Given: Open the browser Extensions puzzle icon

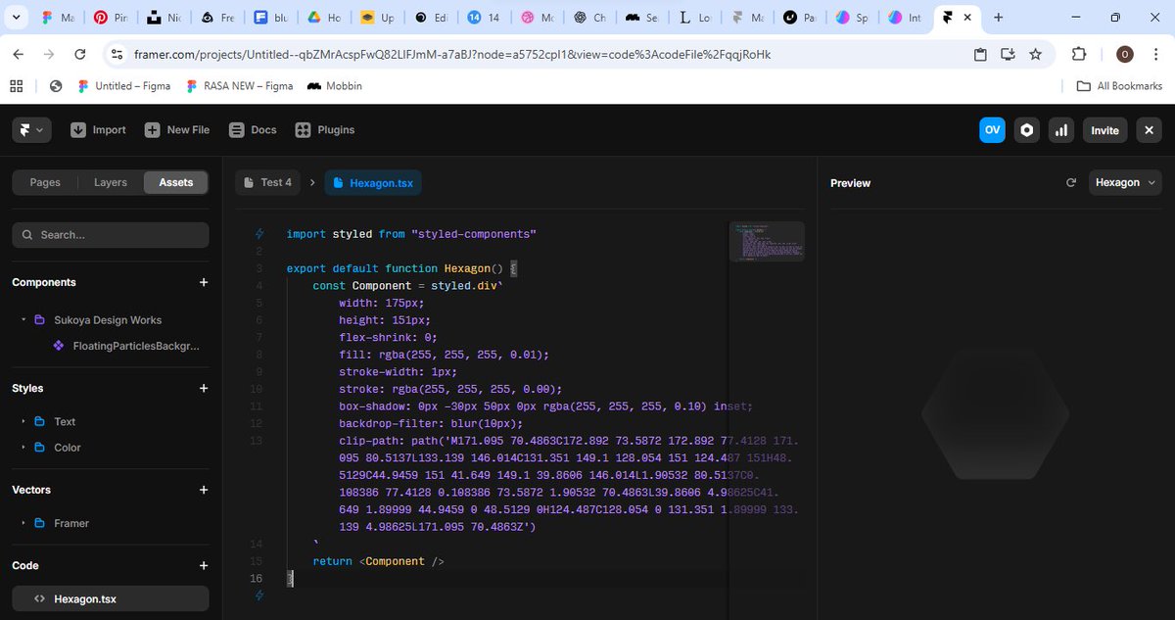Looking at the screenshot, I should click(x=1080, y=55).
